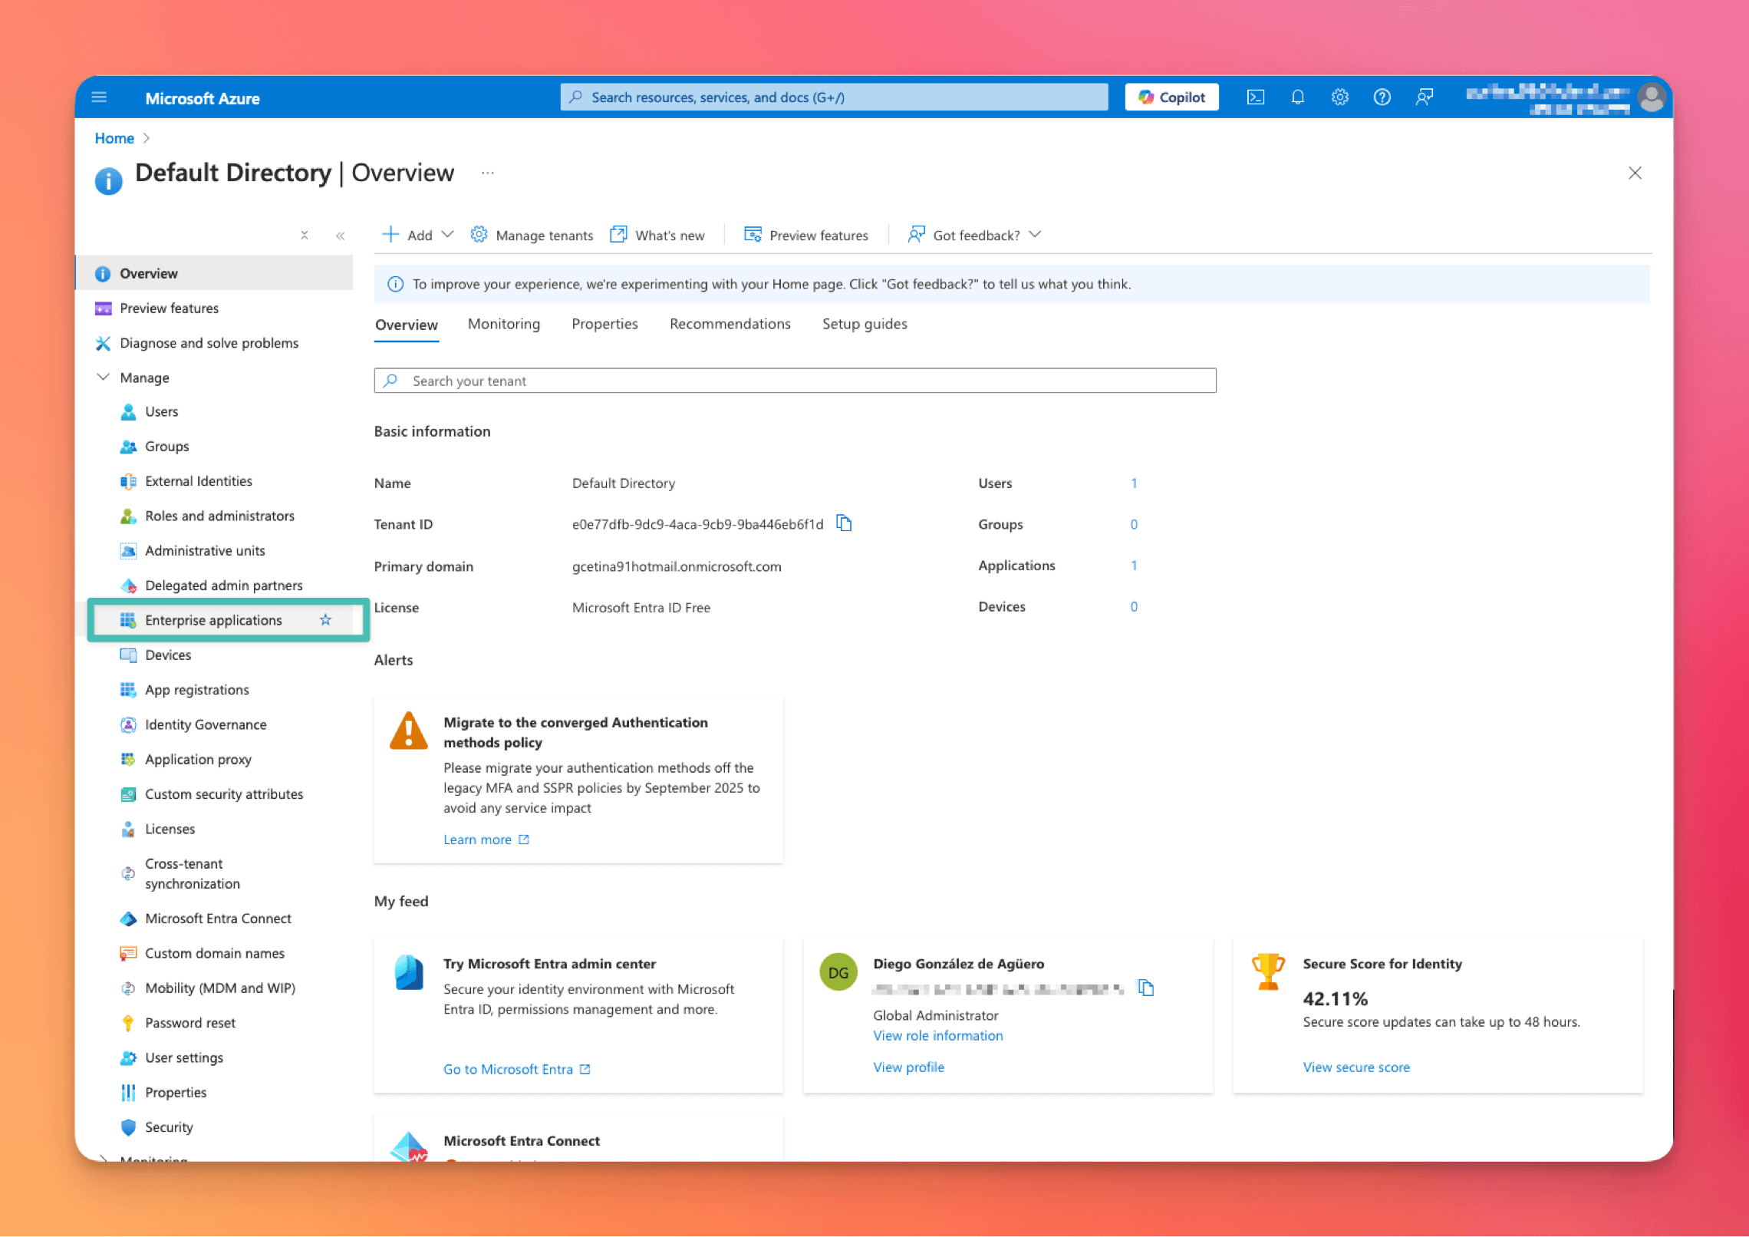This screenshot has height=1237, width=1749.
Task: Click the Users count value
Action: 1134,483
